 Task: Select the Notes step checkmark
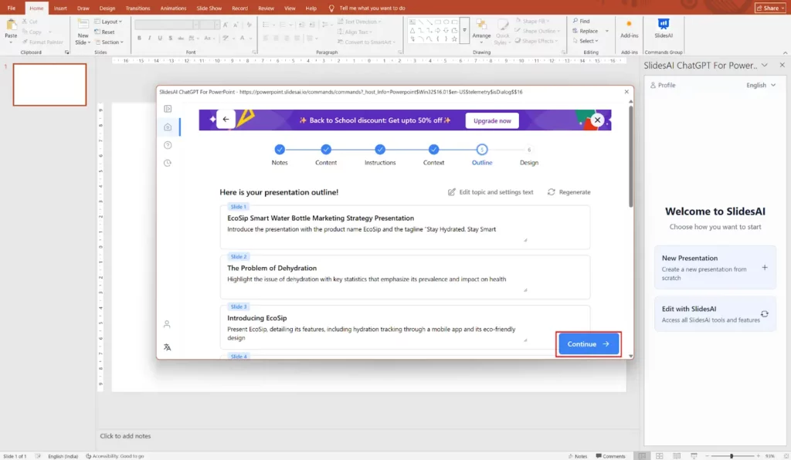280,150
